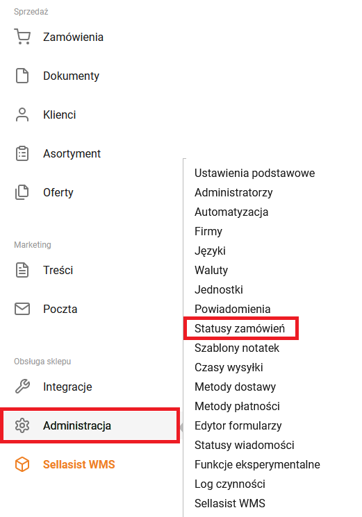
Task: Click the clipboard icon for Asortyment
Action: pos(22,153)
